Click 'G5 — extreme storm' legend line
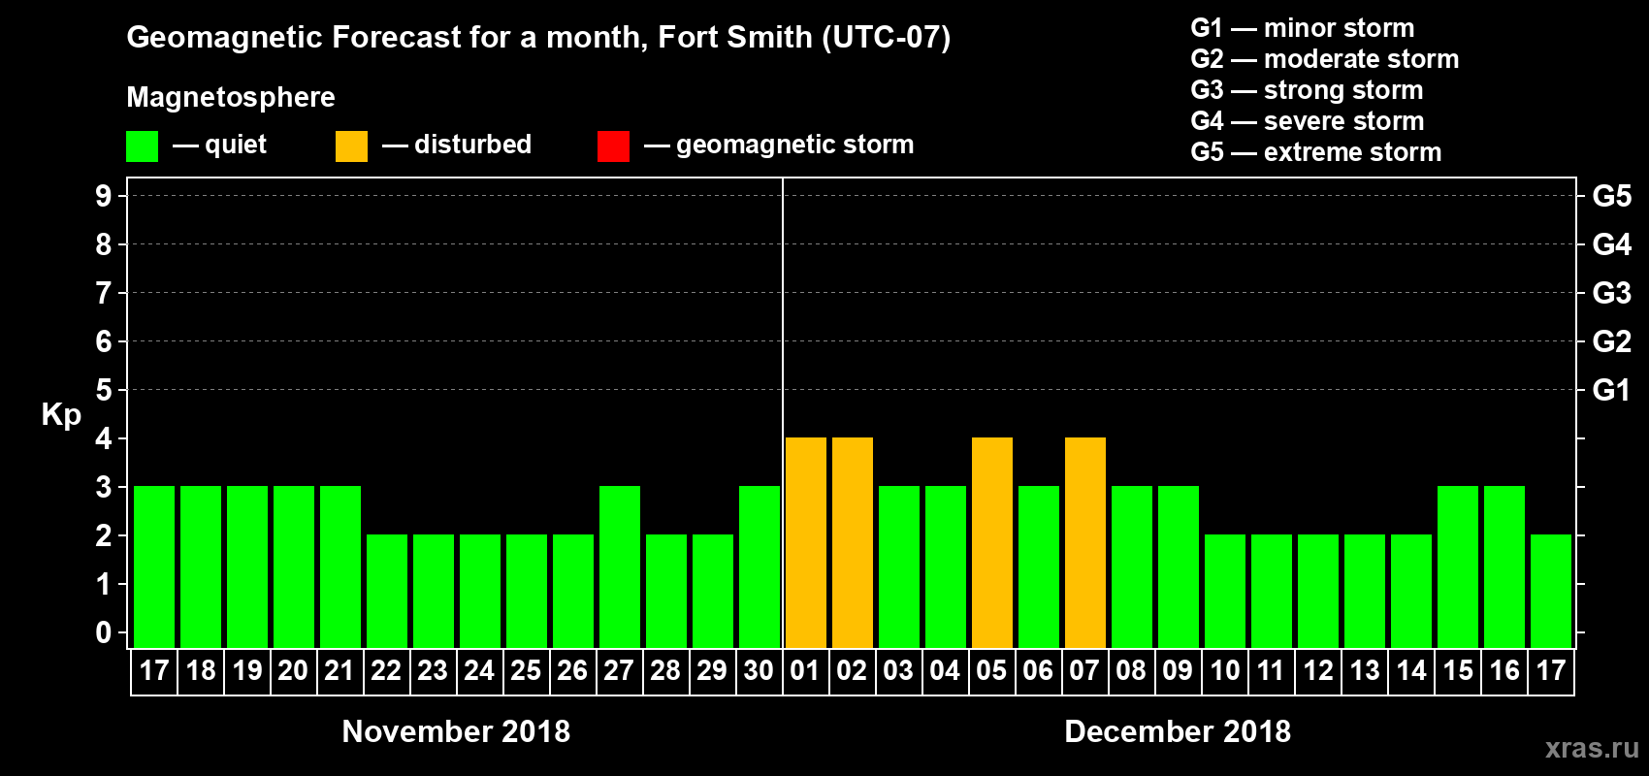This screenshot has width=1649, height=776. pyautogui.click(x=1316, y=152)
